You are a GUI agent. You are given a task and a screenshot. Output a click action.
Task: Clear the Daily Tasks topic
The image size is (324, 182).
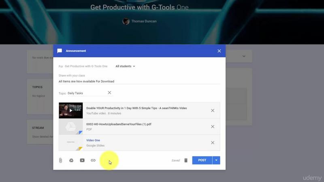(x=109, y=93)
